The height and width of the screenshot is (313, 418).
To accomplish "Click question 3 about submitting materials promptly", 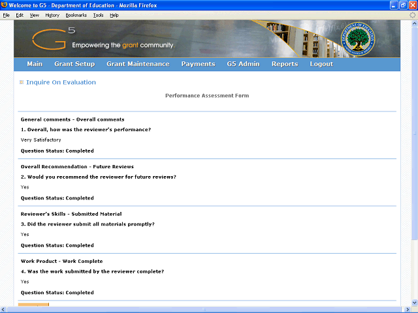I will [x=88, y=224].
